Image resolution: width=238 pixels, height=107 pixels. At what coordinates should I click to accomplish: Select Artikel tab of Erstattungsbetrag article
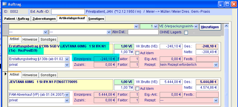coord(14,39)
